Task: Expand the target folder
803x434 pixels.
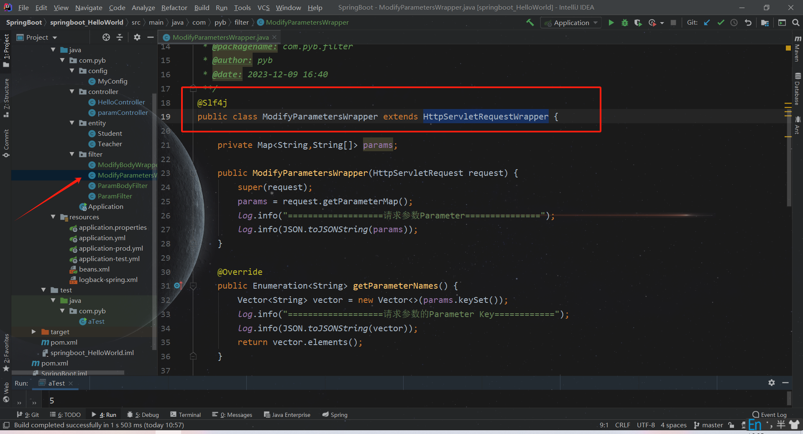Action: [34, 332]
